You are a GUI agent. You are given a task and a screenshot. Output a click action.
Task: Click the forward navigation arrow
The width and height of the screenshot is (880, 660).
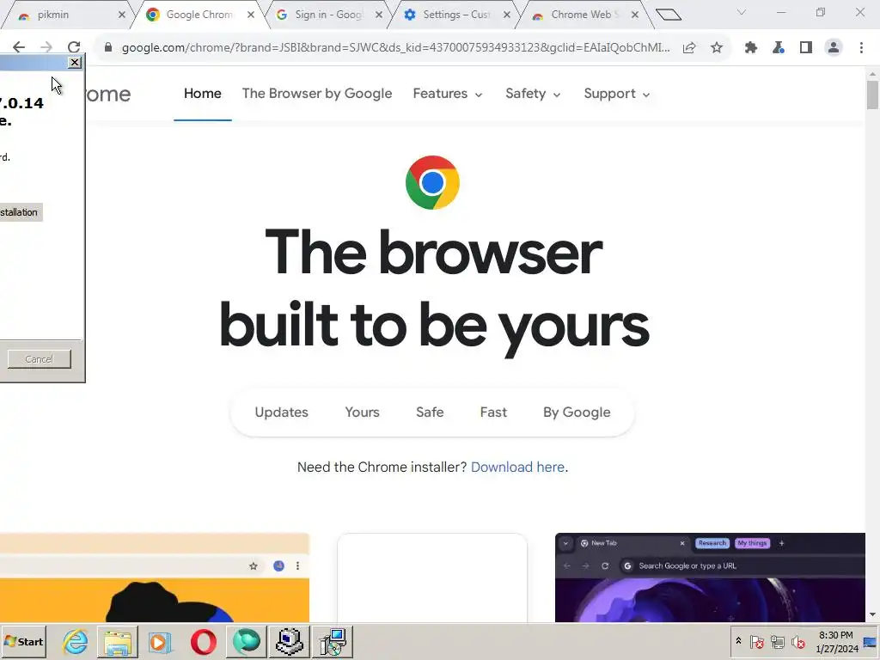click(46, 48)
